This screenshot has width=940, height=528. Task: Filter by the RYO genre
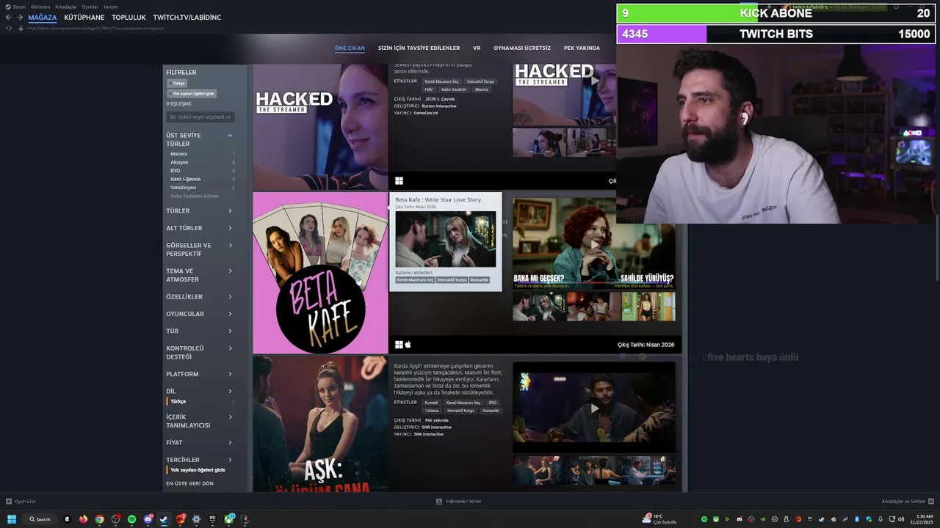[175, 170]
